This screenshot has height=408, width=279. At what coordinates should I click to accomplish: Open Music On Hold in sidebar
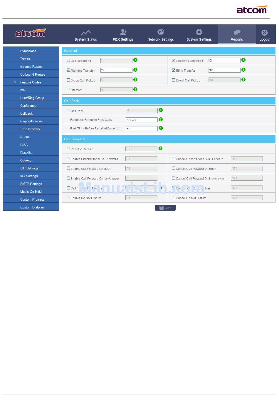(x=31, y=191)
